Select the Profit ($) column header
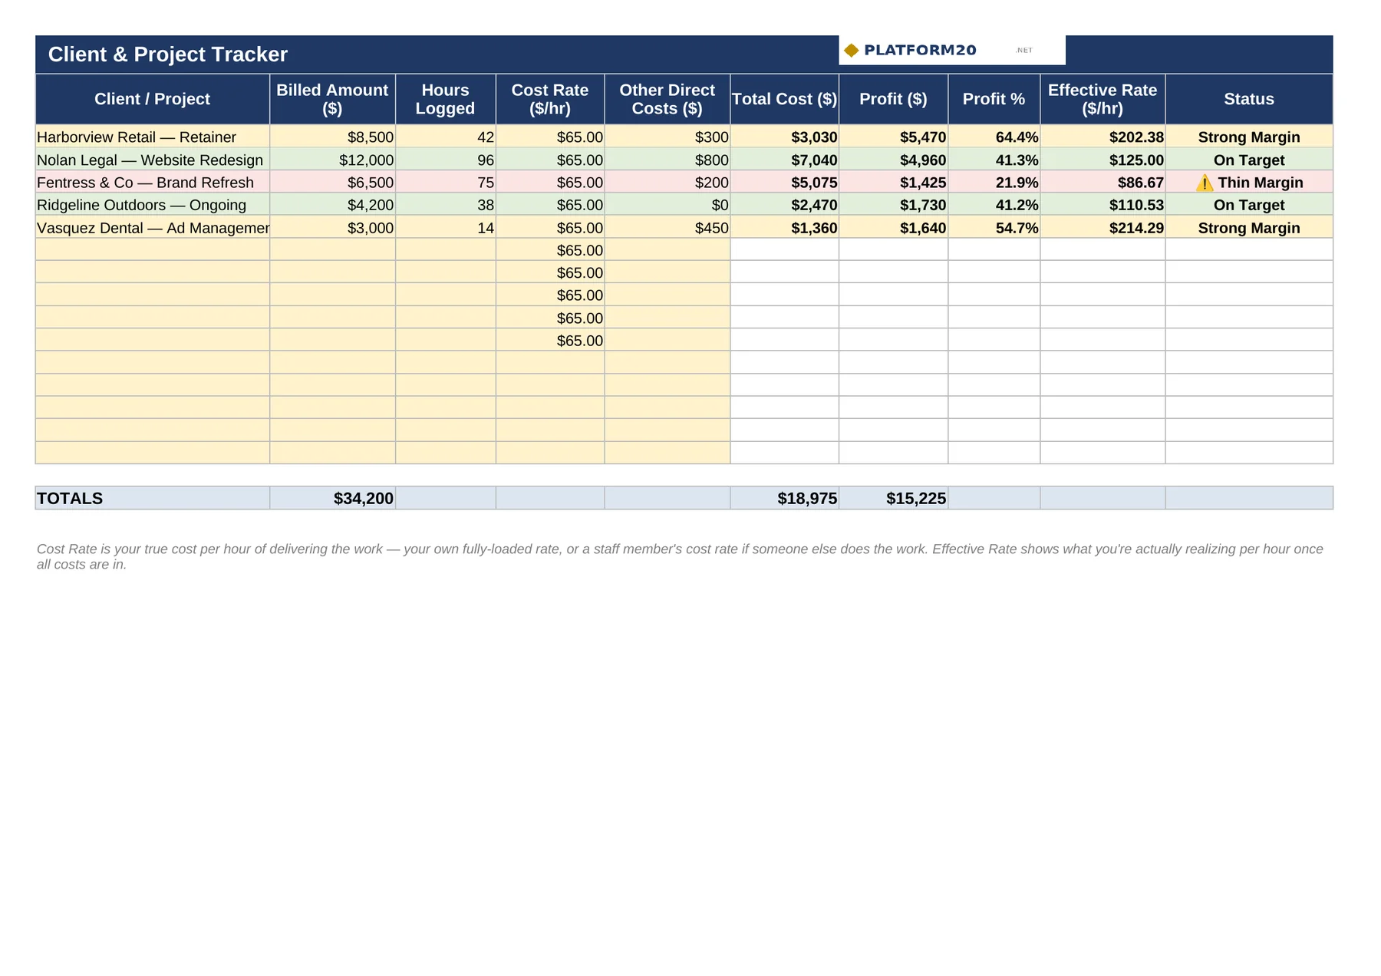 [x=893, y=99]
